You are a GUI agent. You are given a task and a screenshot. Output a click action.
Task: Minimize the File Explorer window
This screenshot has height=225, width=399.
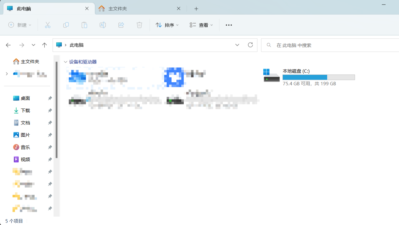click(384, 4)
